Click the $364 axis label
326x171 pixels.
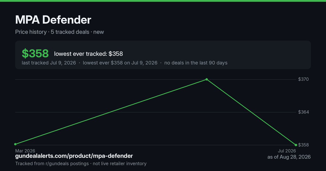[x=303, y=112]
